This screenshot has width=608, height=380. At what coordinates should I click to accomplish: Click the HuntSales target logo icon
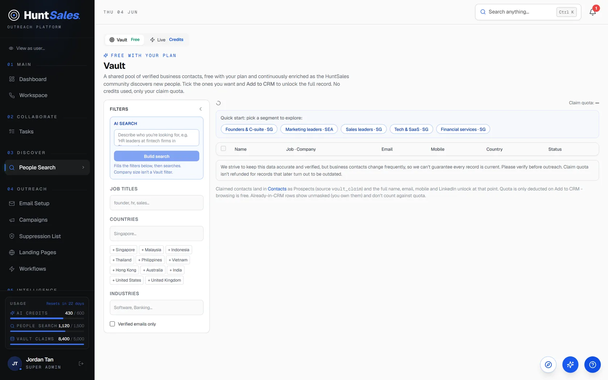pyautogui.click(x=14, y=15)
